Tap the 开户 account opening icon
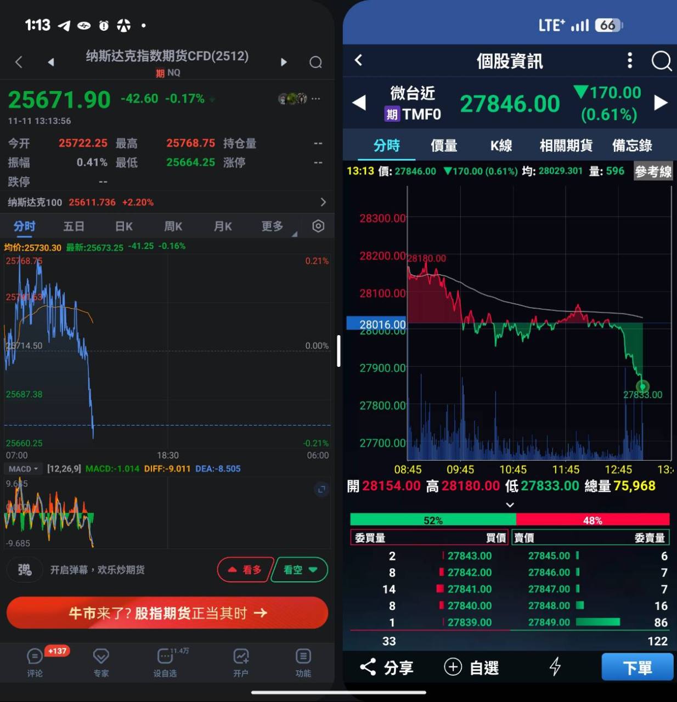 (241, 663)
